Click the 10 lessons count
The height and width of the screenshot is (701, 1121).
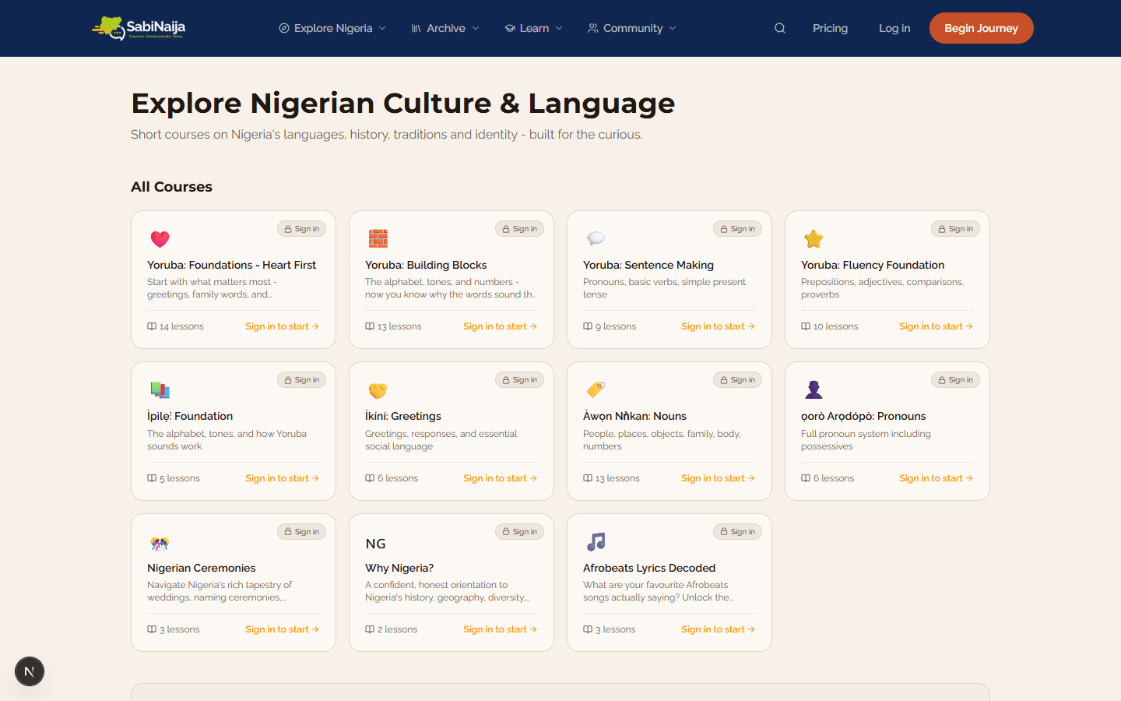(830, 326)
